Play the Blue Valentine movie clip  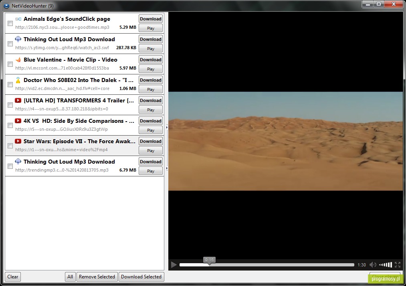tap(151, 69)
